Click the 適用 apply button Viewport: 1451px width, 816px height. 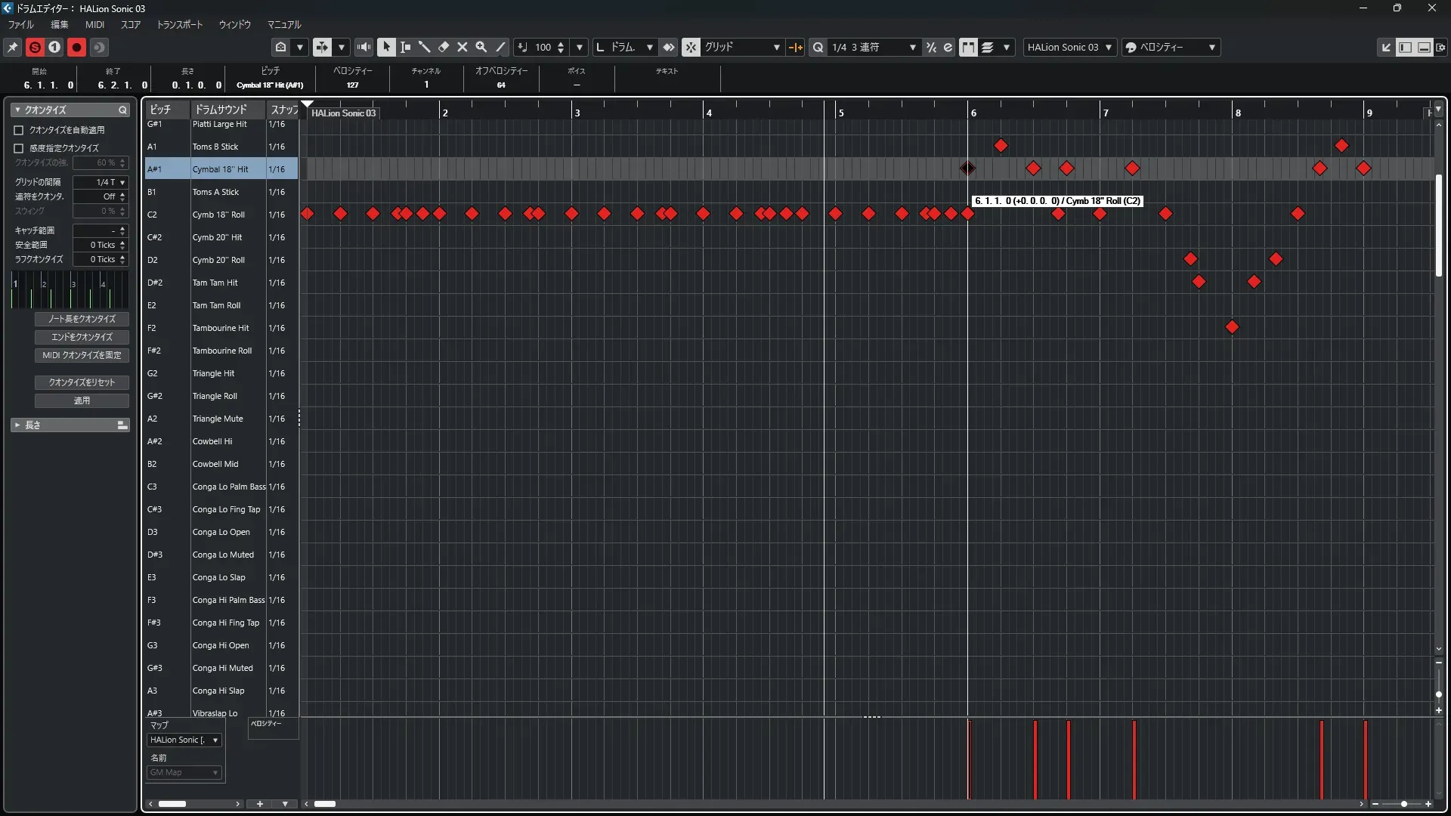(x=82, y=400)
